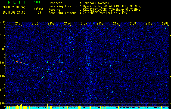Click the tall yellow spike in power graph
This screenshot has height=109, width=171.
point(47,106)
